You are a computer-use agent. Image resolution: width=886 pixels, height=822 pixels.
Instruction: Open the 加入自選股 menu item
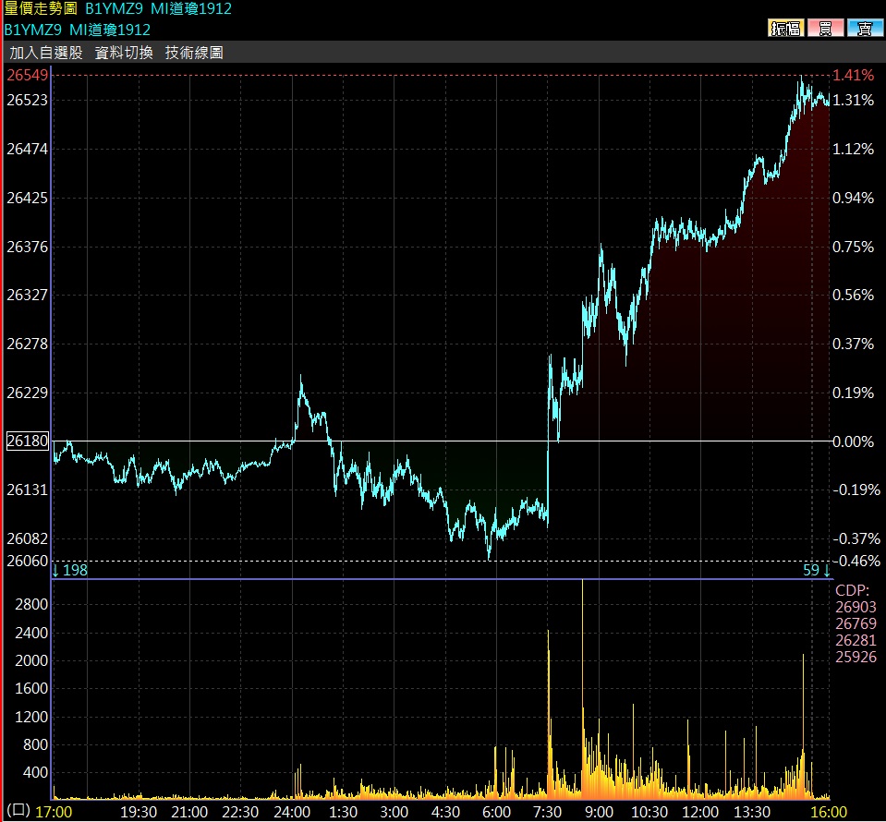(x=46, y=53)
